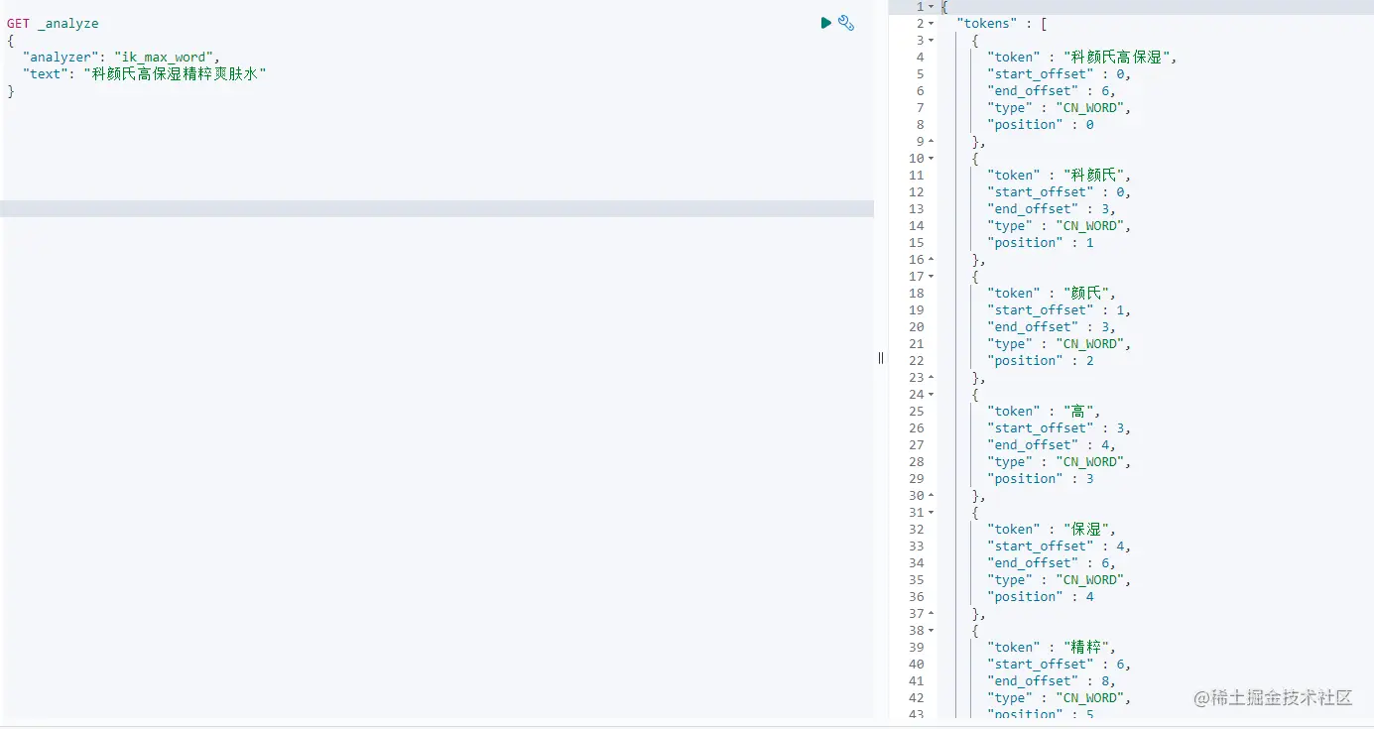Click the fold-end arrow on line 37

click(932, 614)
